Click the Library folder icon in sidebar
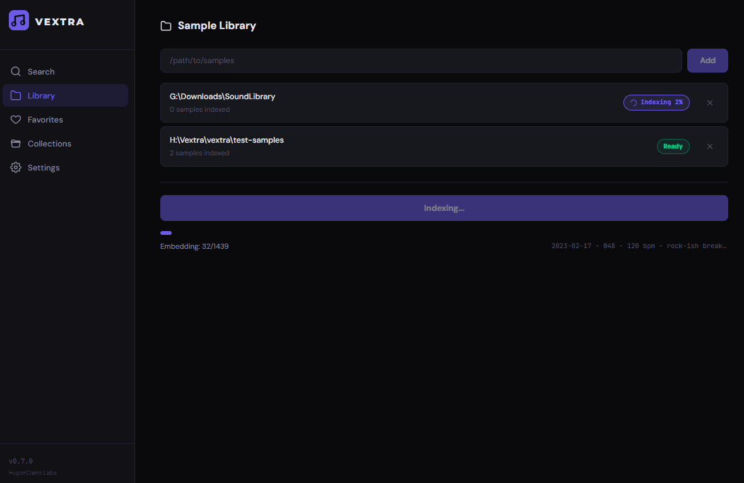The image size is (744, 483). [16, 95]
